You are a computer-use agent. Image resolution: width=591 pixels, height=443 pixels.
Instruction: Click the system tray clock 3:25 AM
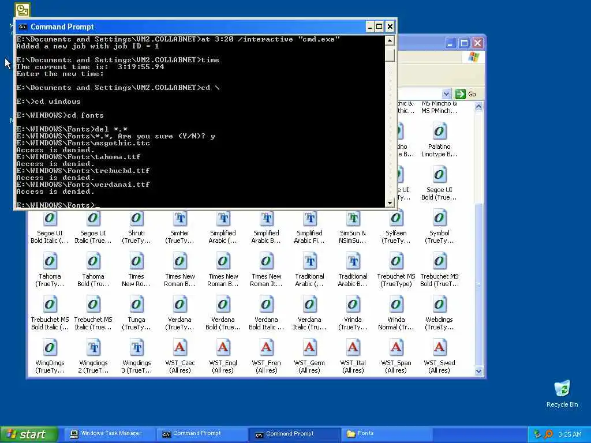[570, 434]
